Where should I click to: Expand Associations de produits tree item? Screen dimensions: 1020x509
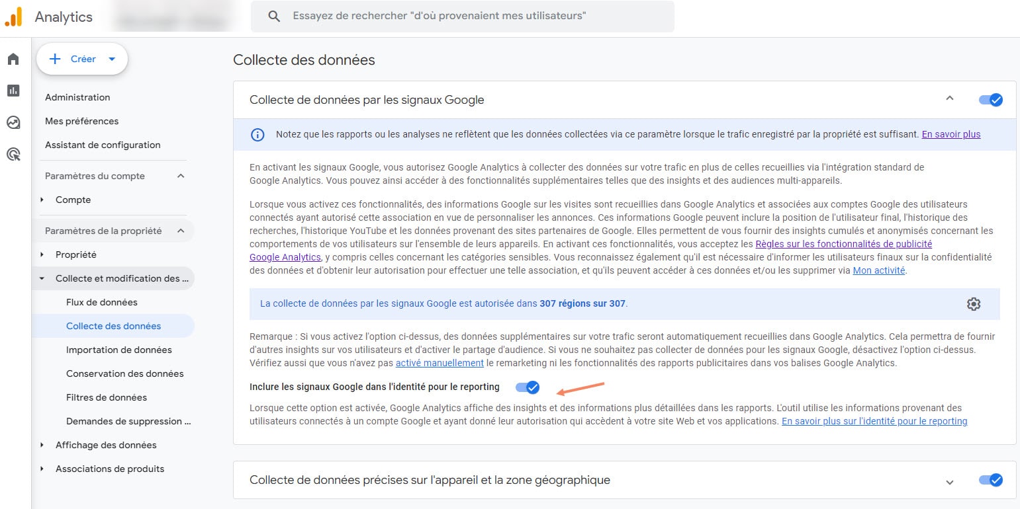(42, 469)
